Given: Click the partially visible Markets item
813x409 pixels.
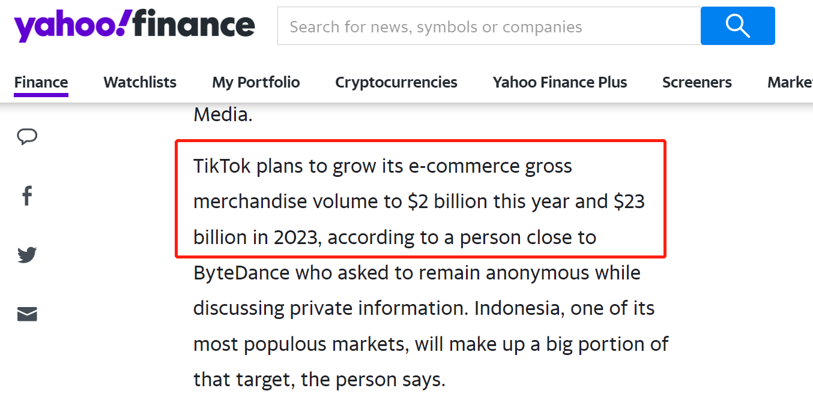Looking at the screenshot, I should (790, 82).
